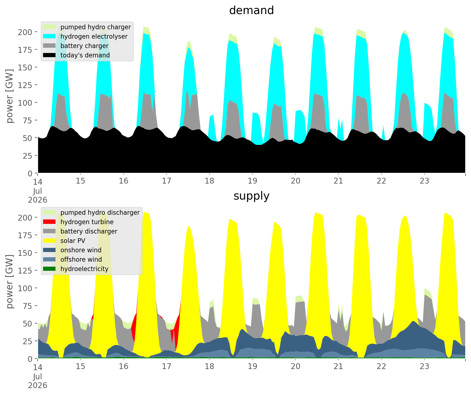Select the "onshore wind" legend label

coord(81,250)
